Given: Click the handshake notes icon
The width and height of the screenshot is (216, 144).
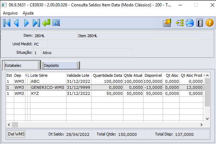Looking at the screenshot, I should (x=167, y=23).
